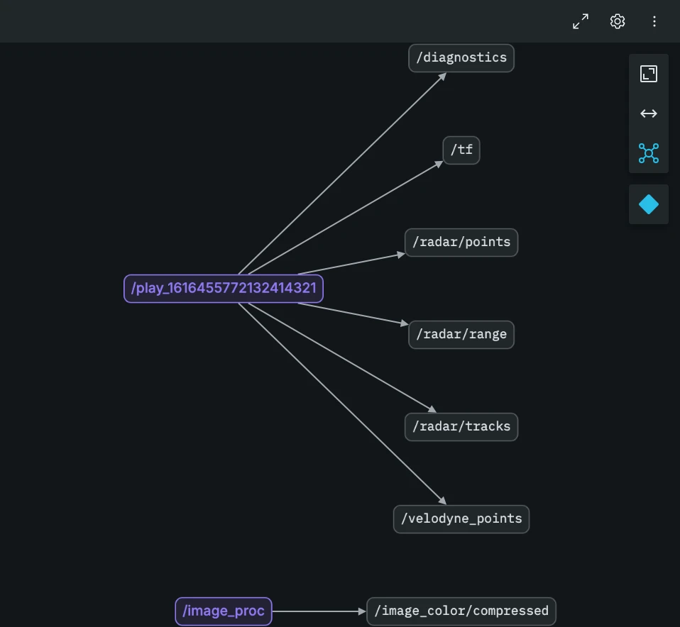Select the /tf topic node
This screenshot has height=627, width=680.
(x=461, y=150)
